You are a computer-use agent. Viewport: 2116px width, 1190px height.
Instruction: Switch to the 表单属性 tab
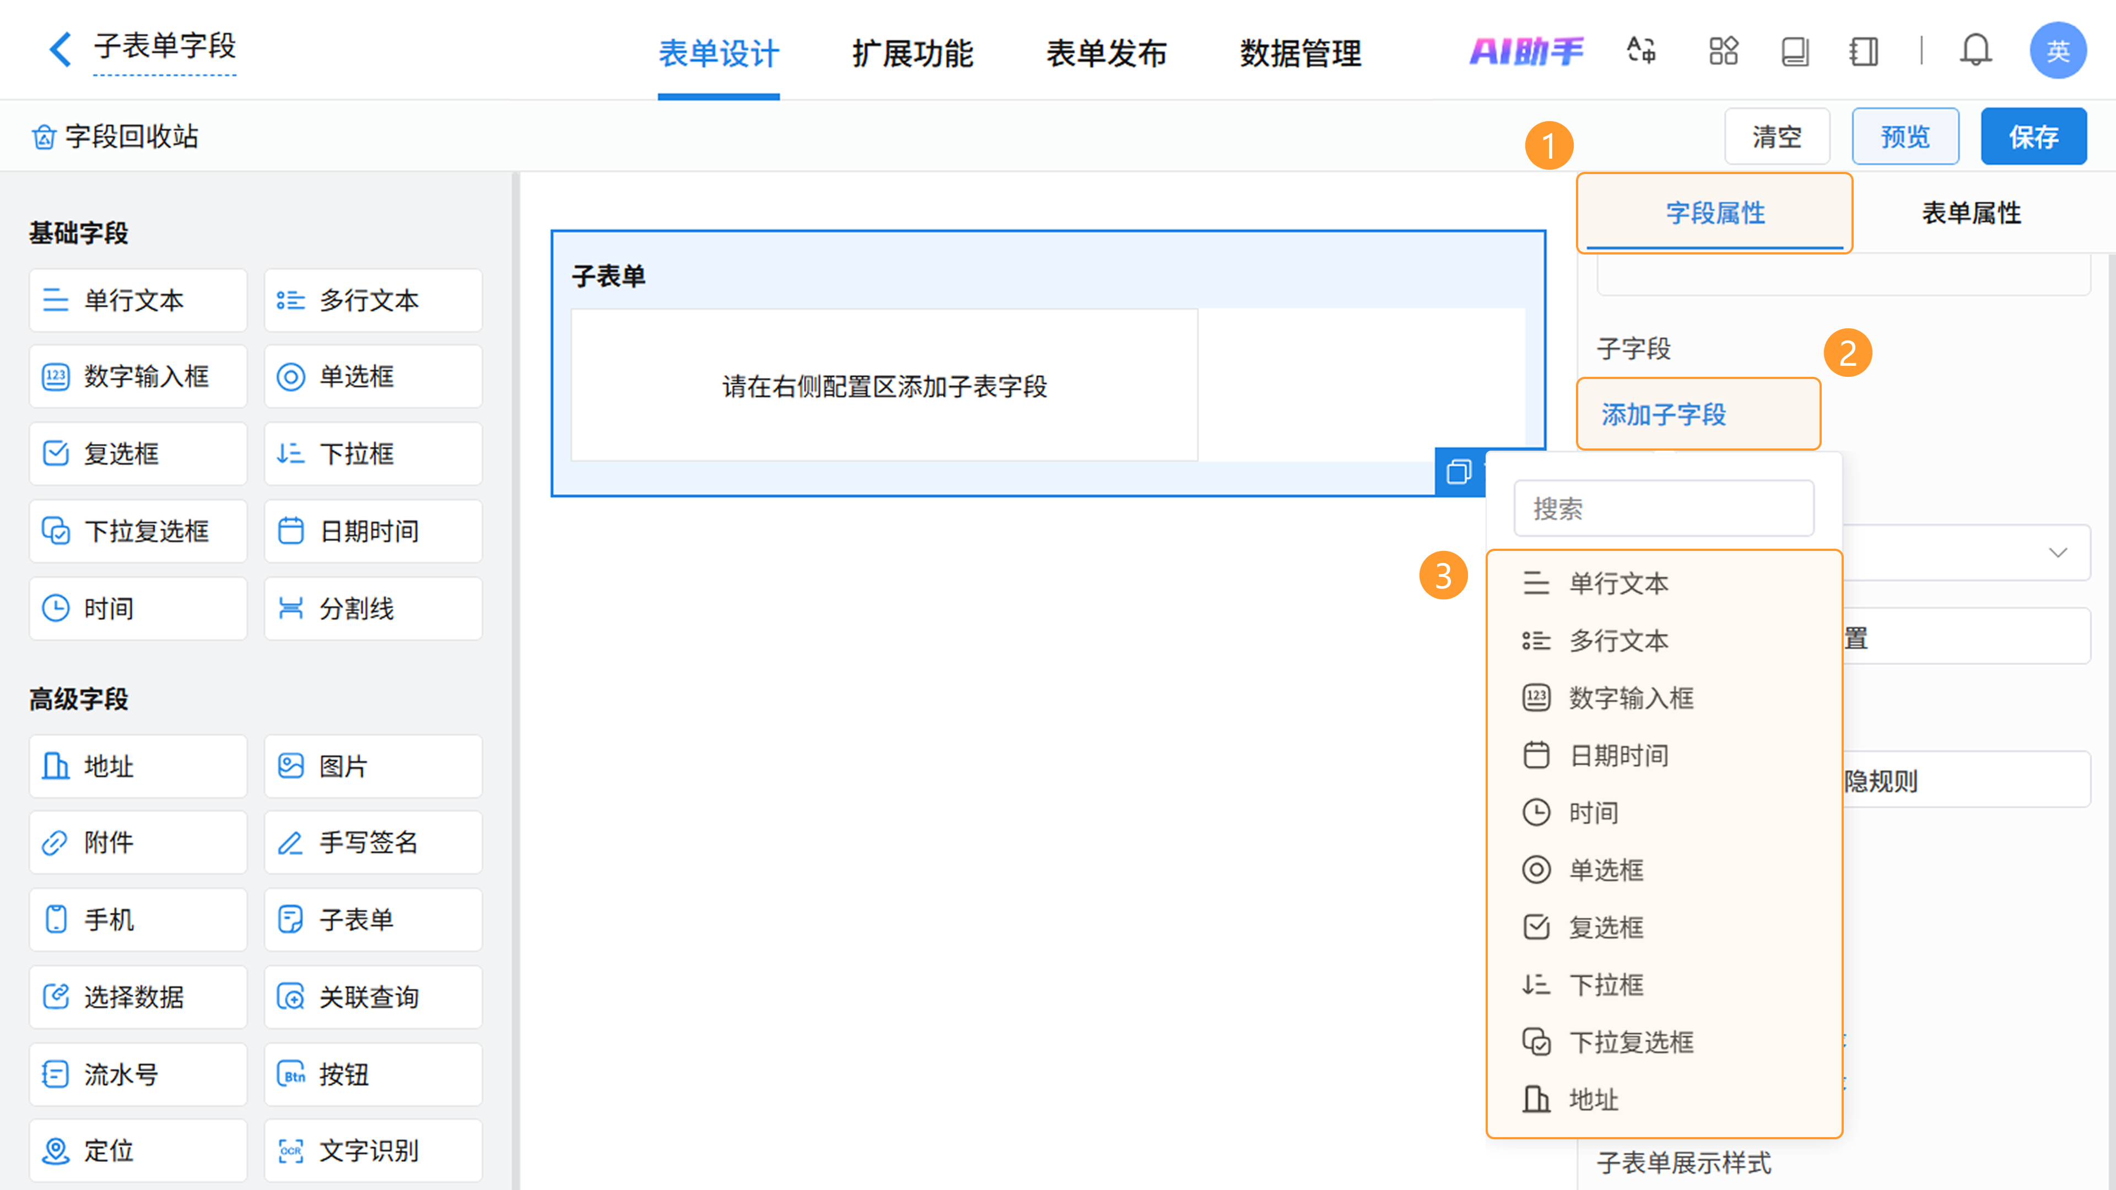pyautogui.click(x=1971, y=214)
